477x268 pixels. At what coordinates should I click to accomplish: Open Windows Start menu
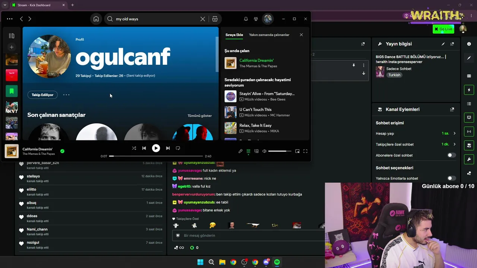(x=200, y=262)
